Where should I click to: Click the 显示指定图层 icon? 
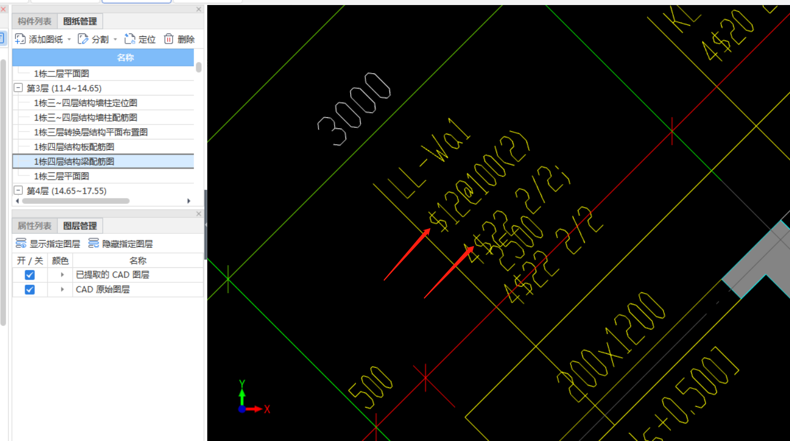(21, 243)
